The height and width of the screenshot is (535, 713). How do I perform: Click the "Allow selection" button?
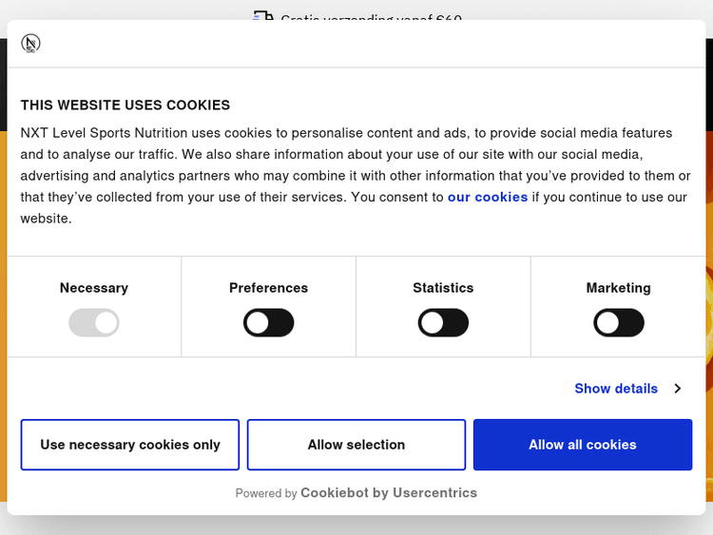click(356, 445)
